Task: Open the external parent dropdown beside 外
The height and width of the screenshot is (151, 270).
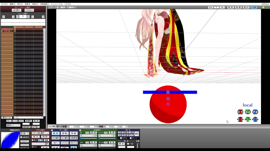Action: pyautogui.click(x=39, y=144)
